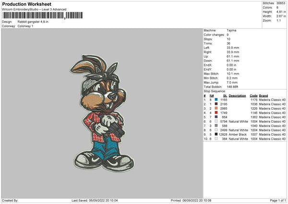Click stitch count 12828 in the Amber Black row

point(223,134)
